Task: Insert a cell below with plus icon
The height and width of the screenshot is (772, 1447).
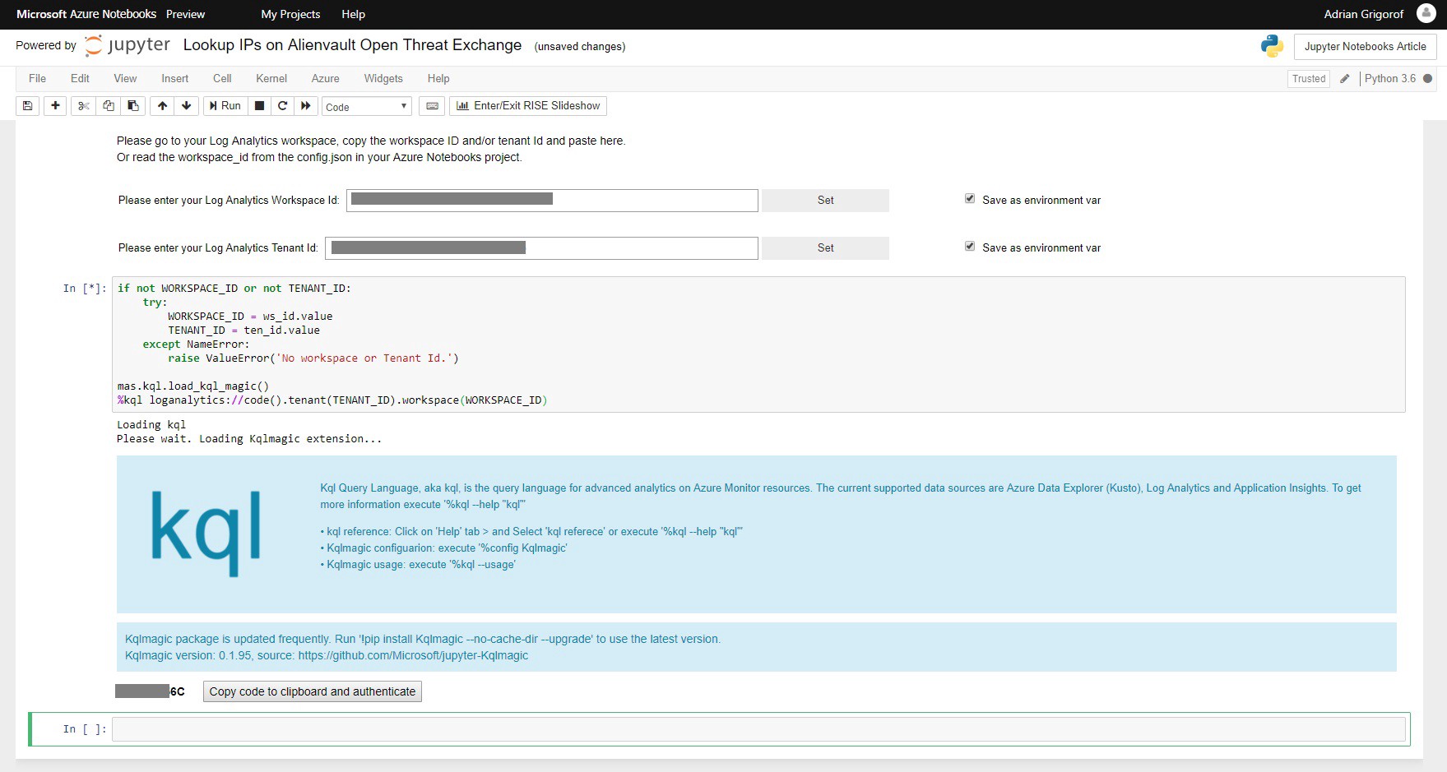Action: pos(55,106)
